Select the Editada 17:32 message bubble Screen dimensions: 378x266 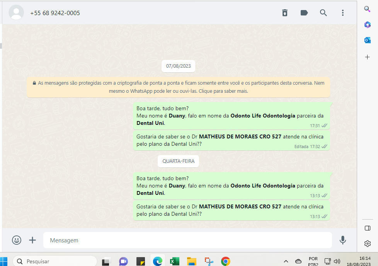tap(232, 141)
